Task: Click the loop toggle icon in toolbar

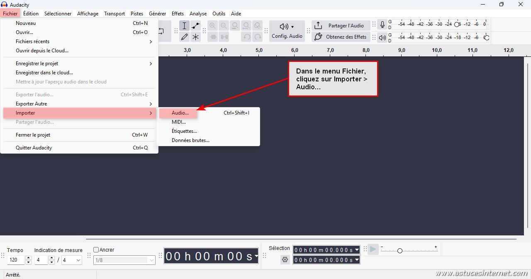Action: (x=162, y=31)
